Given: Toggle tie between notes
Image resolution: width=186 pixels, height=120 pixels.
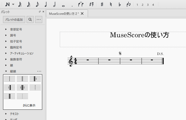Looking at the screenshot, I should [x=81, y=4].
